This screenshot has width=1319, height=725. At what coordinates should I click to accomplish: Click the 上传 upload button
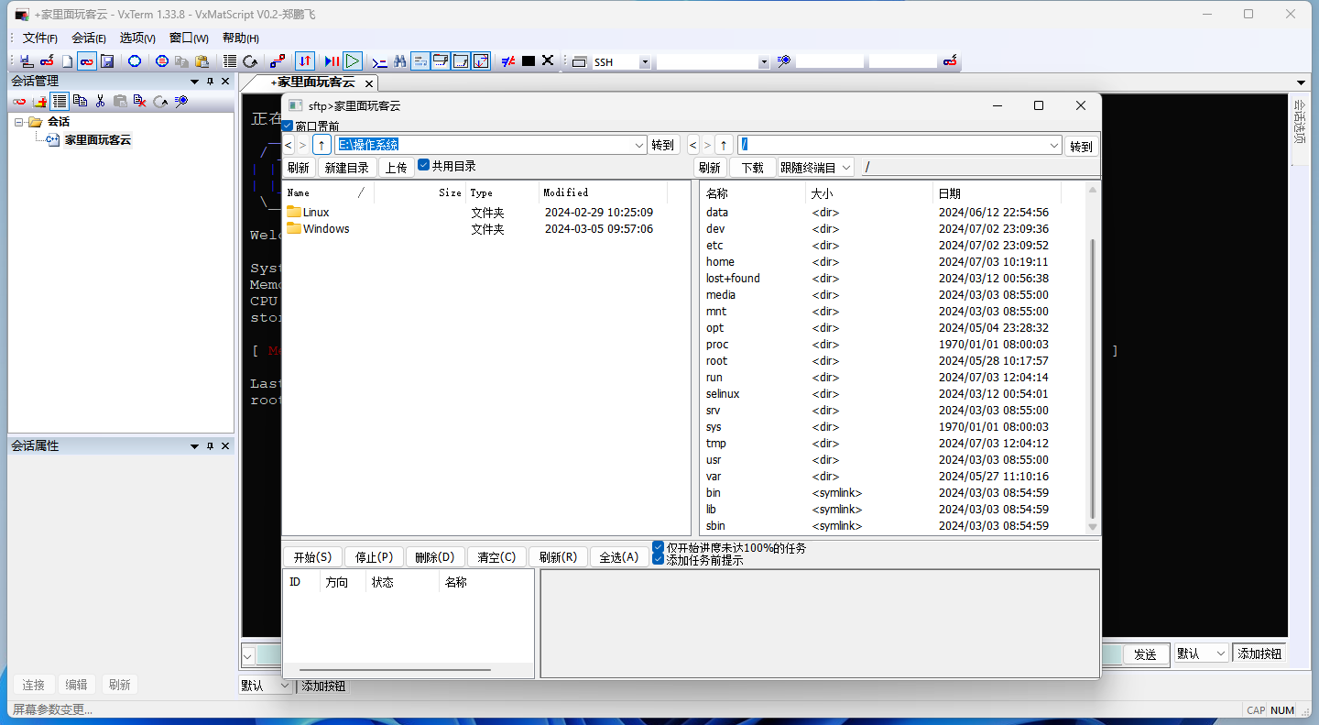[x=396, y=168]
